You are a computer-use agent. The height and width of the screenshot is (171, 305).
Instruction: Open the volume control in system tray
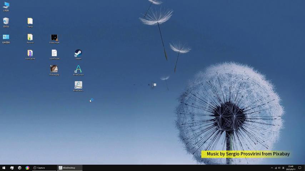(x=280, y=168)
